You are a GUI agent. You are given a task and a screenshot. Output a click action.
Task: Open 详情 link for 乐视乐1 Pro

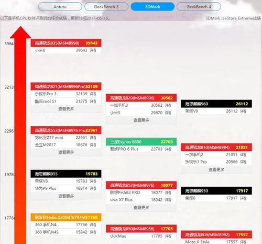(243, 162)
